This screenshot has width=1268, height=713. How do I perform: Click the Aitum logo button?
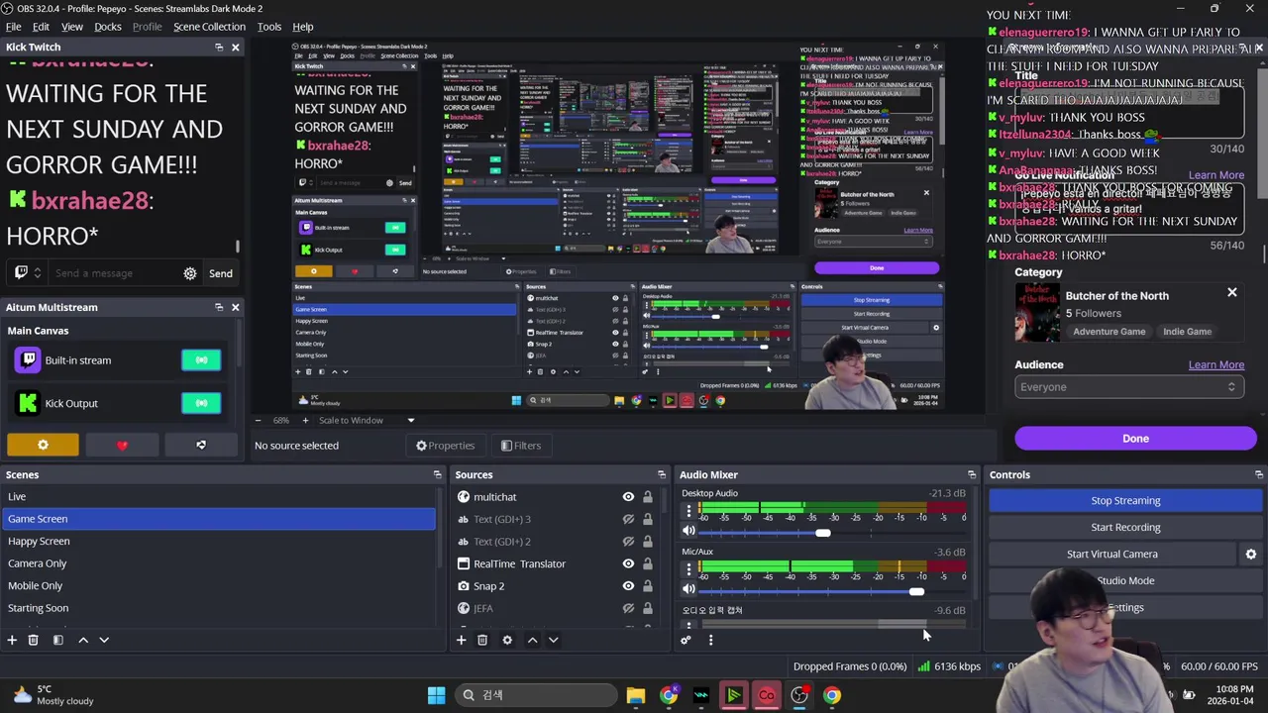(201, 446)
